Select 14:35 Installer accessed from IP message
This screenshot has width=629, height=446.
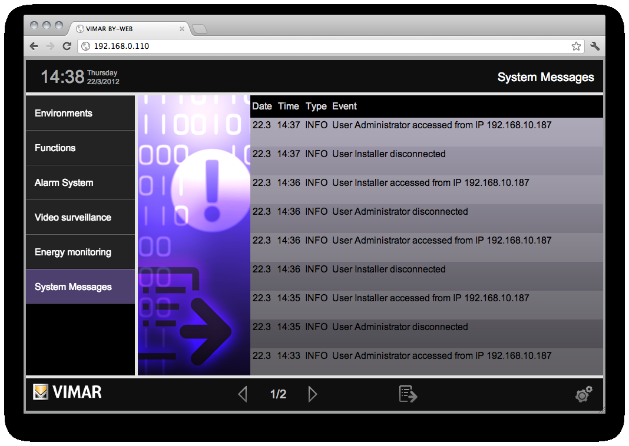click(x=426, y=305)
